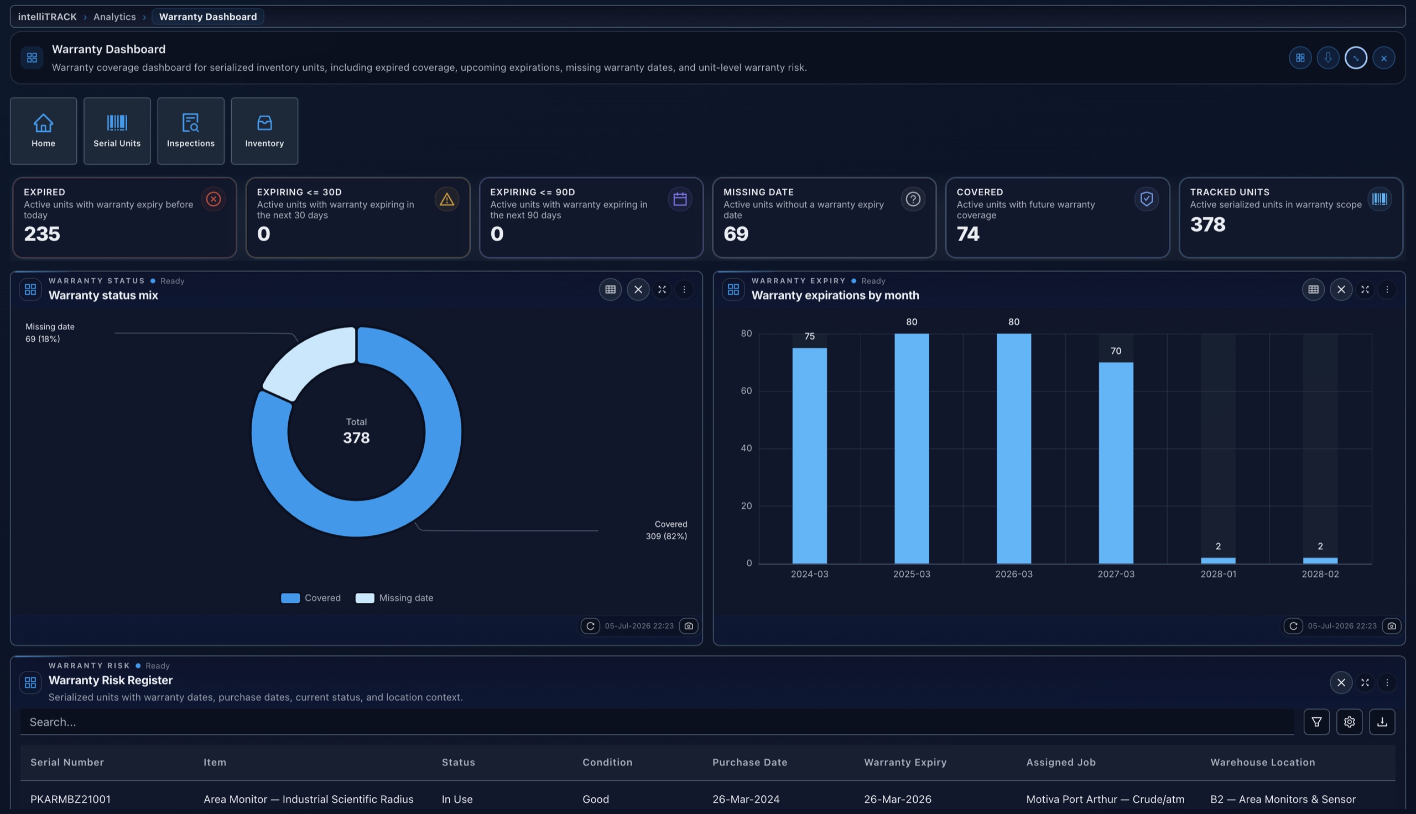Open the Inventory tile
Screen dimensions: 1416x814
(264, 131)
